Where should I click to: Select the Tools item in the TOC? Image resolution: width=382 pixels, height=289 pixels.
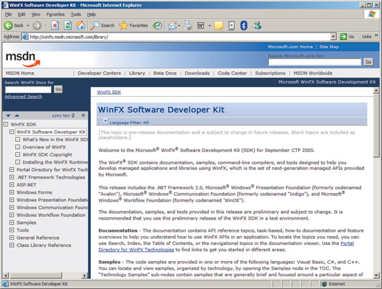click(23, 230)
